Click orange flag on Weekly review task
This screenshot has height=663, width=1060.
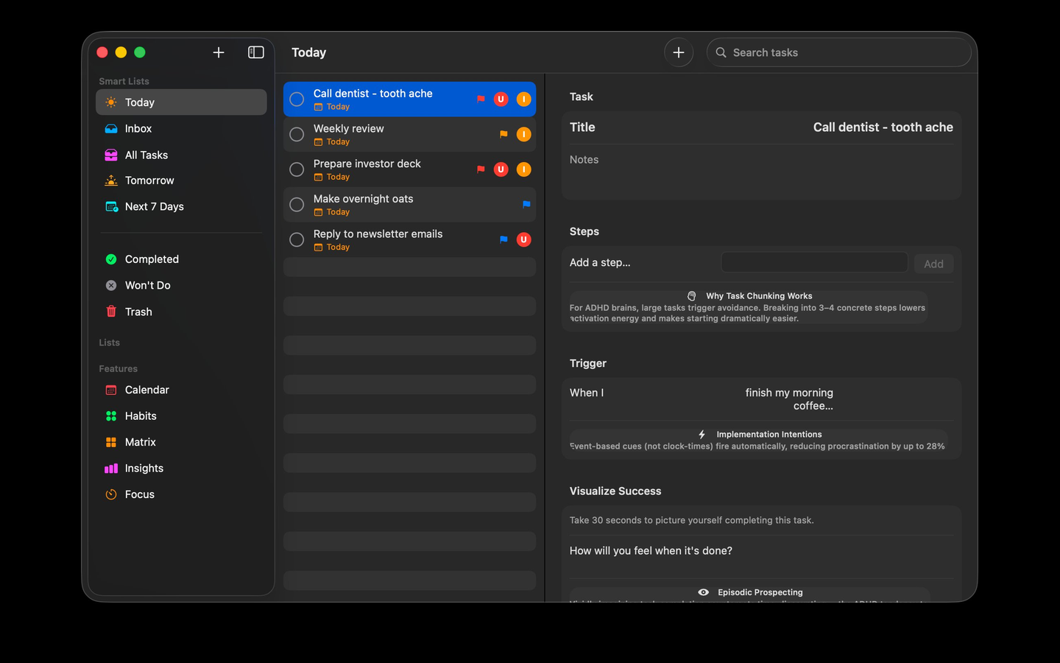pos(504,134)
